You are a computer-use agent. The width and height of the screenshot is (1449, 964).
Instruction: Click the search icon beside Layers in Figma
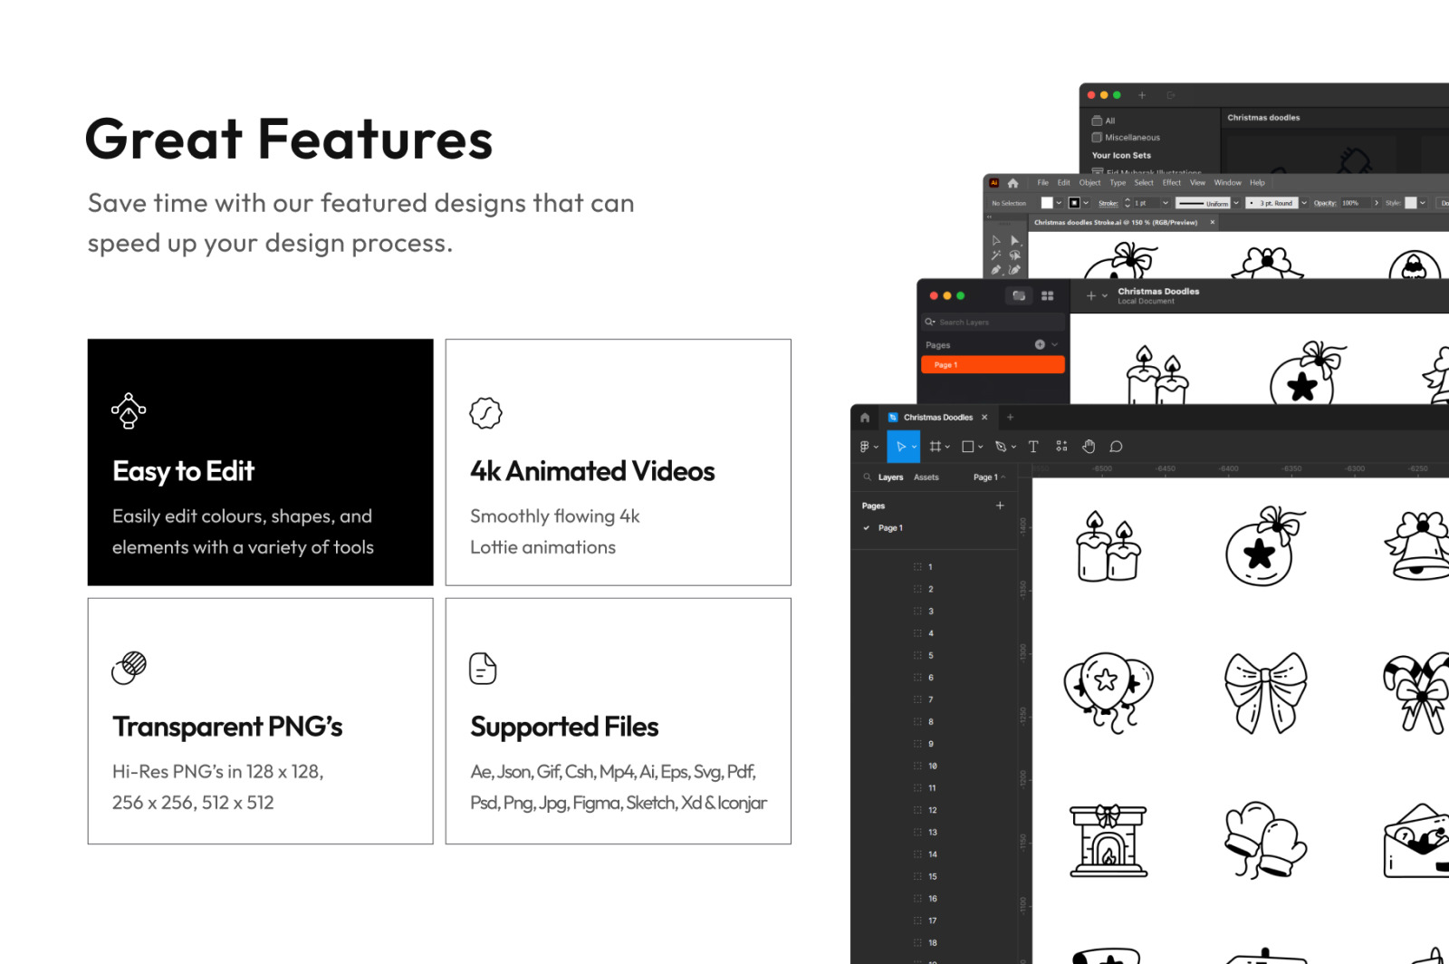[x=868, y=477]
